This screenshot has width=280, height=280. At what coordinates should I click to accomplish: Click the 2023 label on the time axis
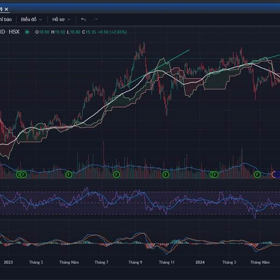[x=8, y=262]
